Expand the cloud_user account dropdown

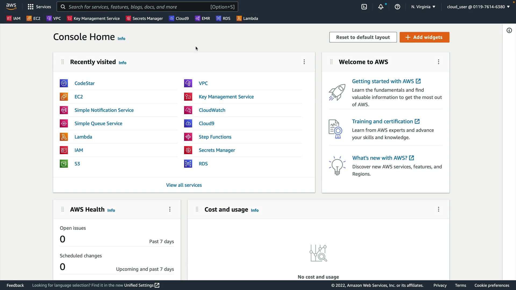pyautogui.click(x=478, y=7)
